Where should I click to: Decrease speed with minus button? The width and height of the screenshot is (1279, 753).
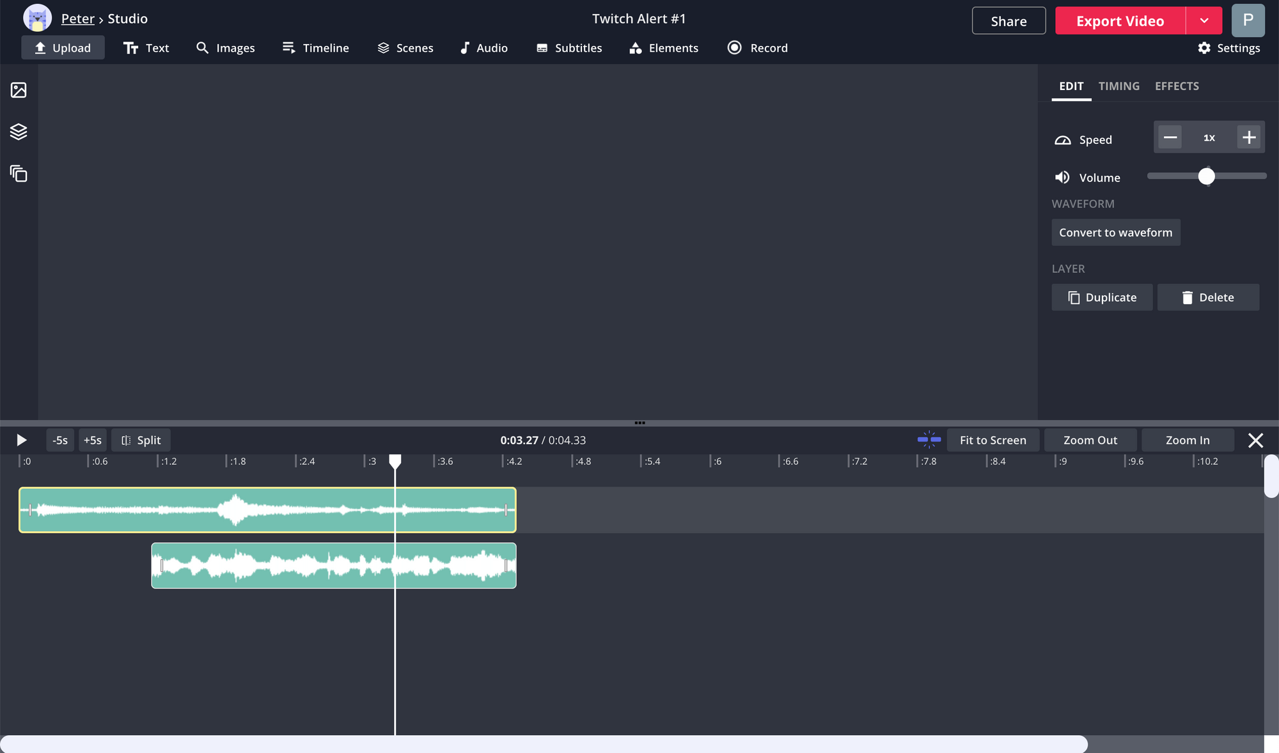(x=1170, y=137)
